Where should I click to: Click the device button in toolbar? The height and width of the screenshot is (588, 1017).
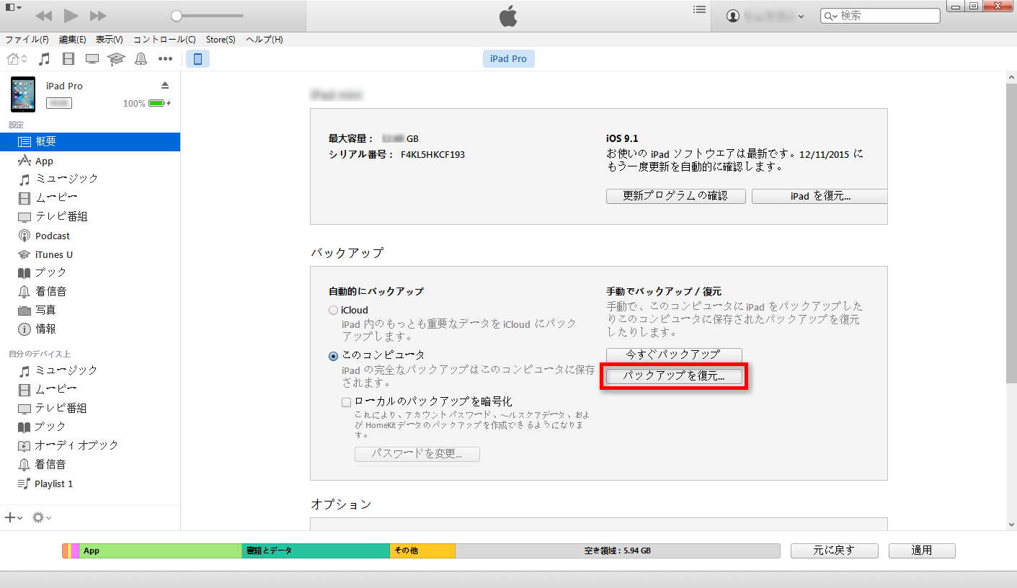point(198,59)
